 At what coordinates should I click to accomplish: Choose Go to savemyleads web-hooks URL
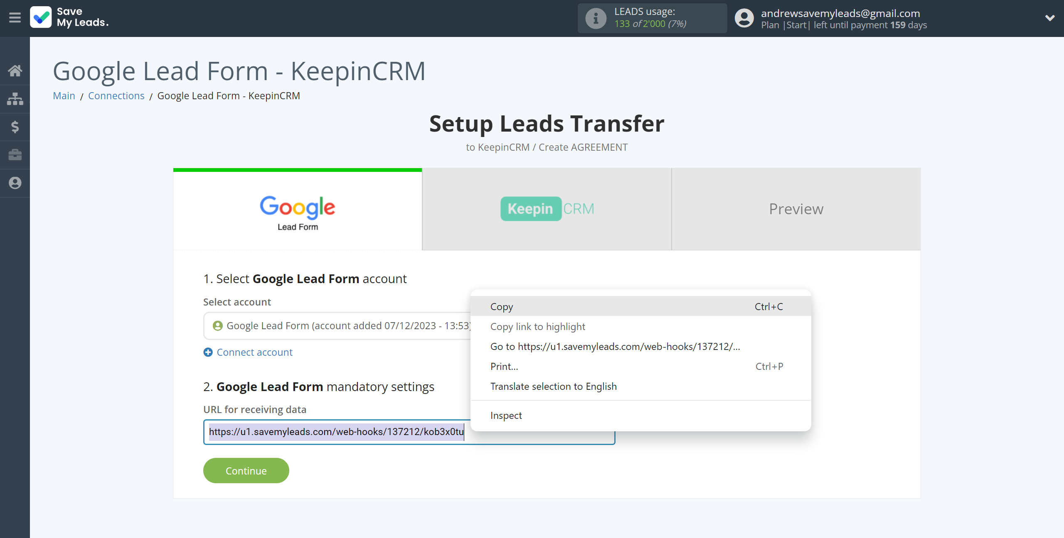(641, 346)
